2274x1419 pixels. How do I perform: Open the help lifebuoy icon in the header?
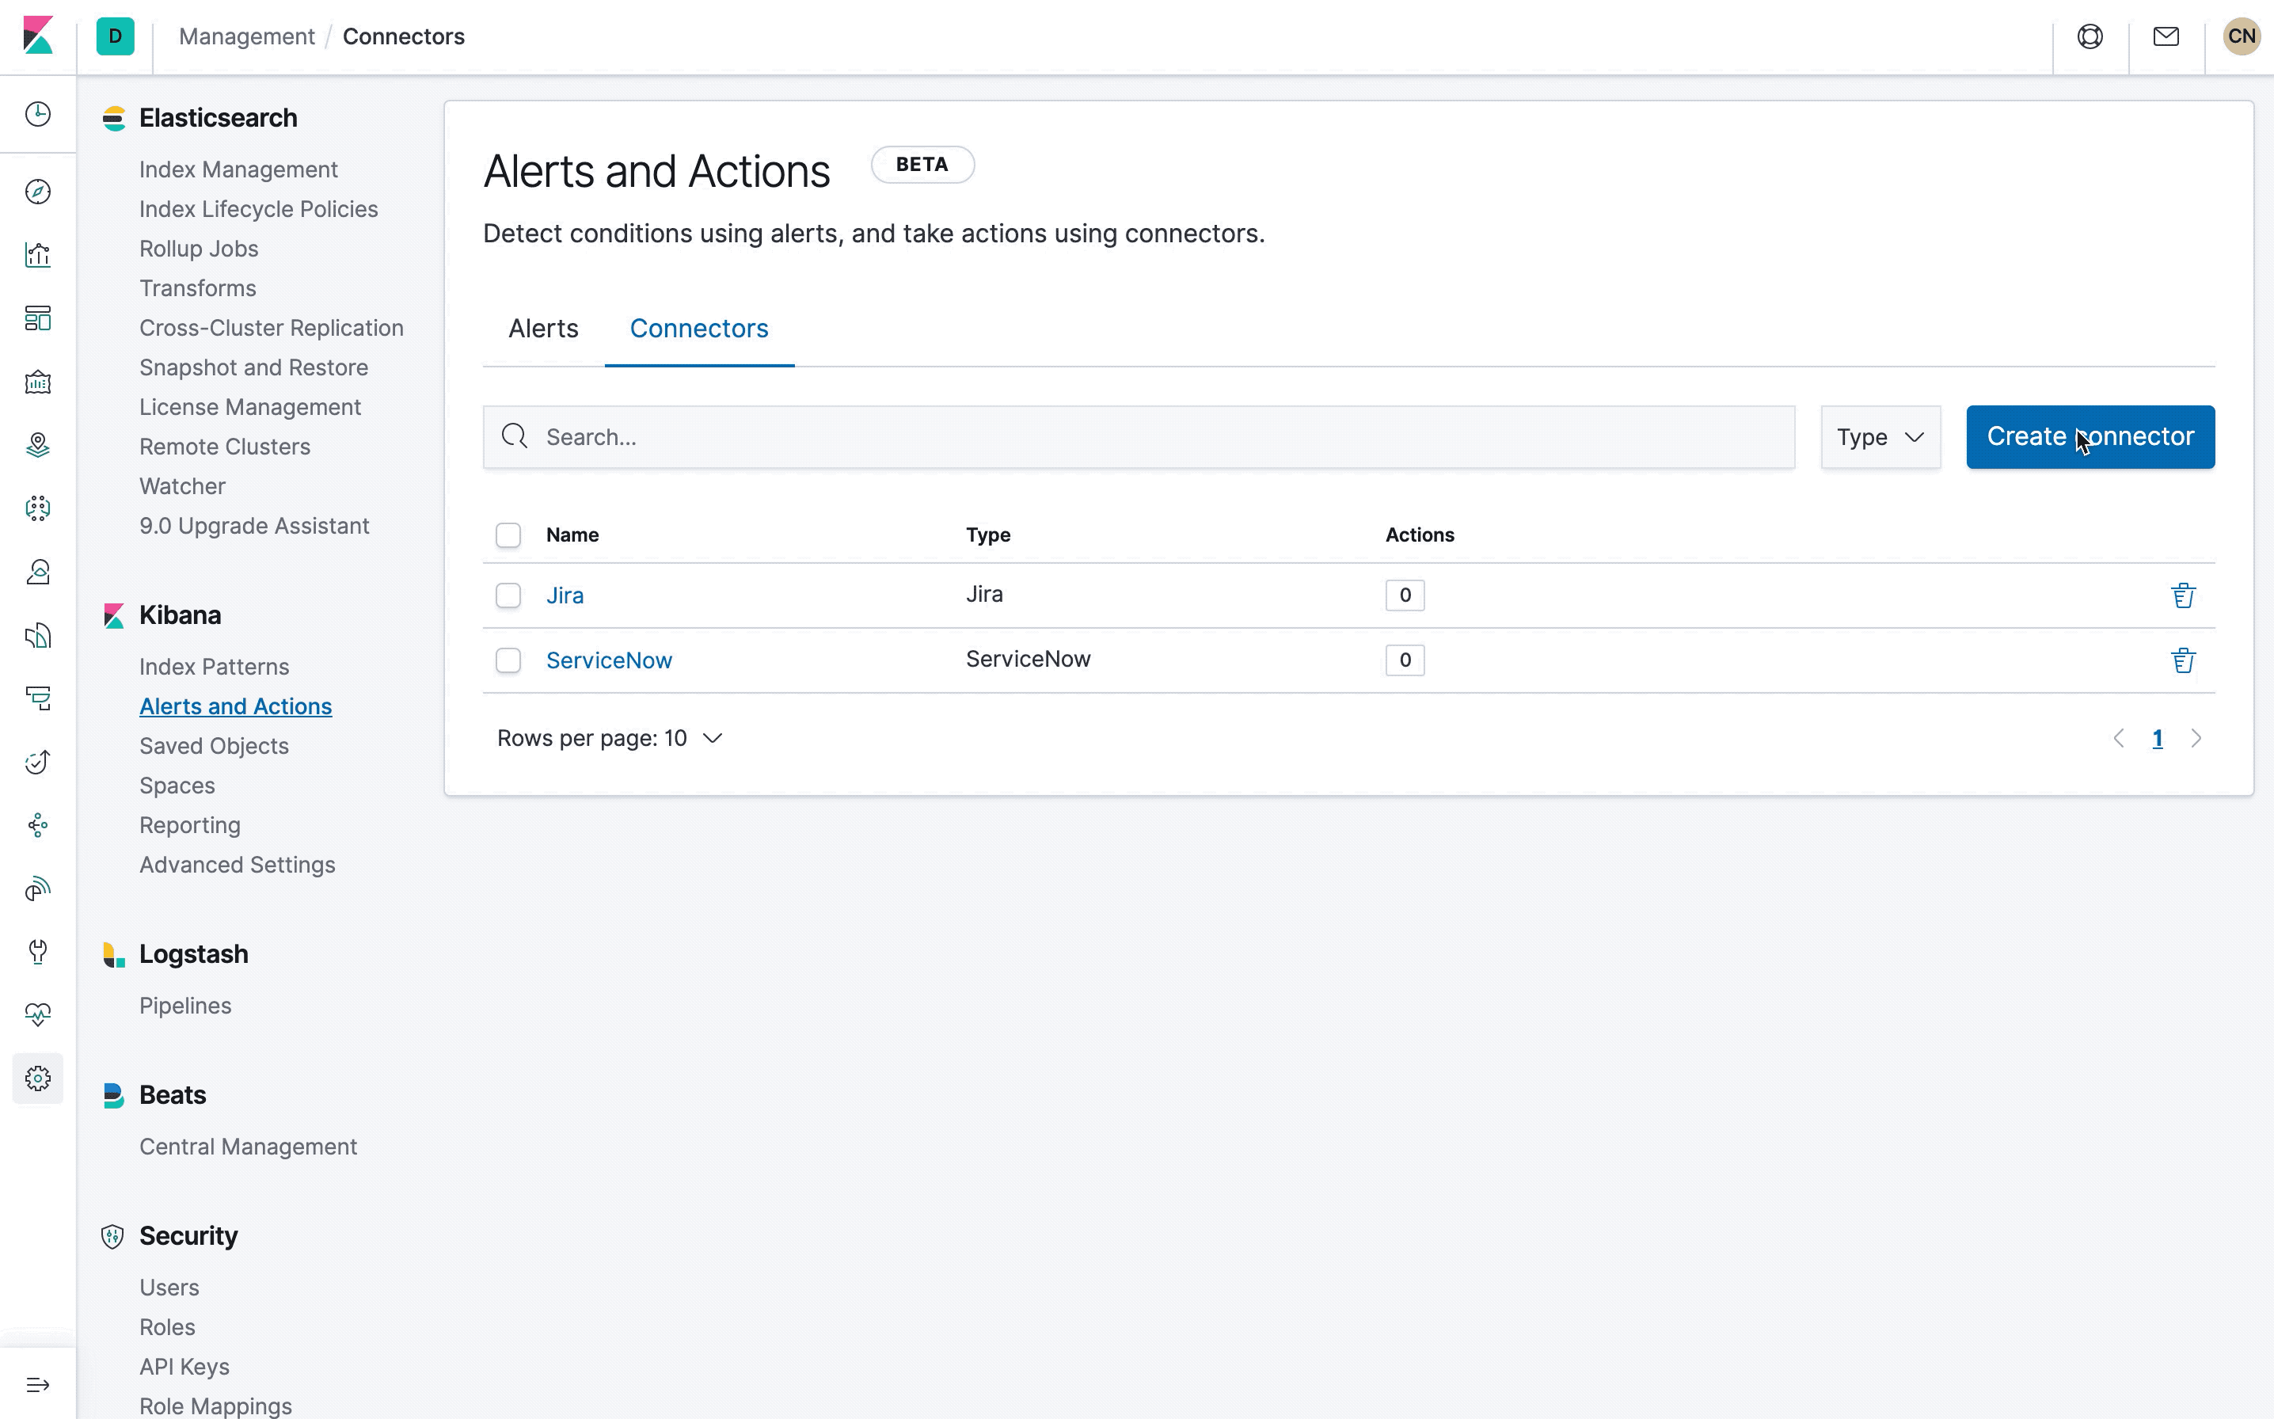point(2090,36)
